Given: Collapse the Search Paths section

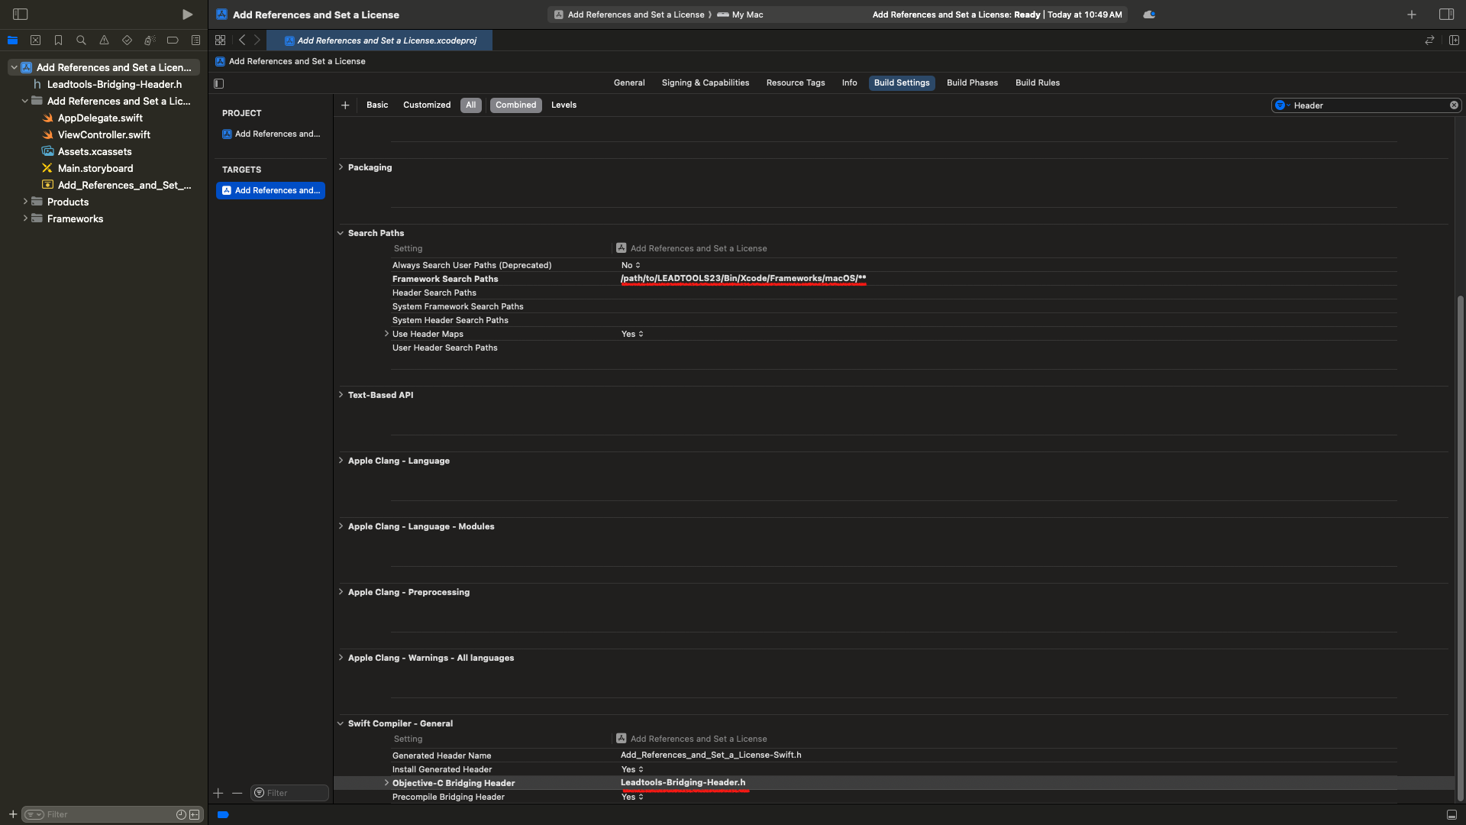Looking at the screenshot, I should click(x=341, y=233).
